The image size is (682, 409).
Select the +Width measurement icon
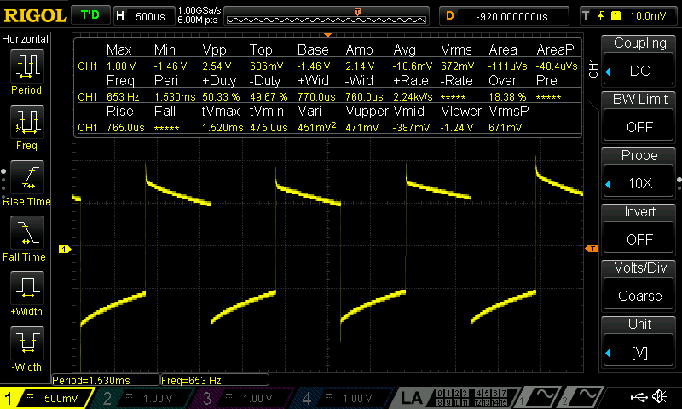pyautogui.click(x=26, y=293)
